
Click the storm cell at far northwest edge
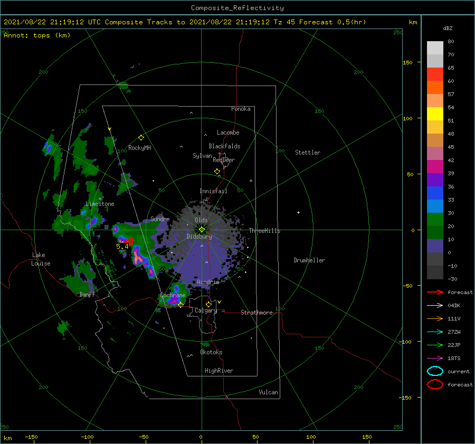[47, 148]
